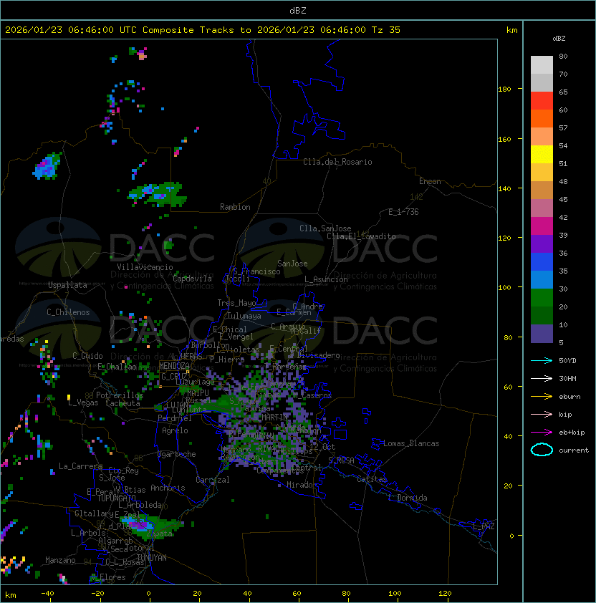Click the dBZ heading above the color scale
The image size is (596, 603).
tap(559, 39)
